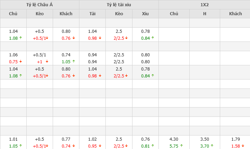Click red down arrow next to +1 handicap
250x149 pixels.
tap(47, 62)
